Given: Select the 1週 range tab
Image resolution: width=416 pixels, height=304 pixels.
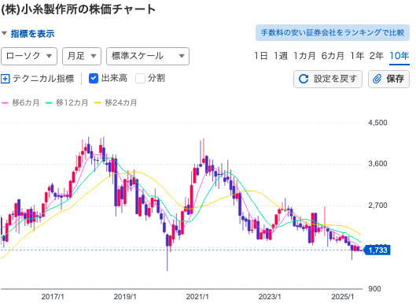Looking at the screenshot, I should point(281,56).
